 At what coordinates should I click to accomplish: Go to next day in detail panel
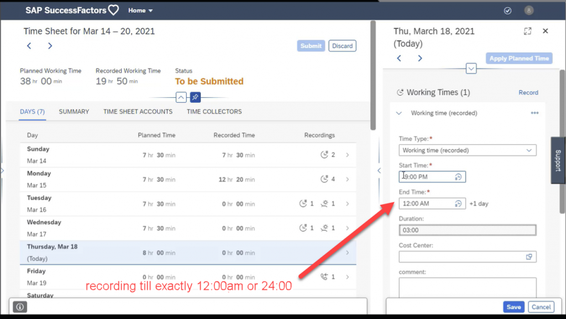(420, 58)
